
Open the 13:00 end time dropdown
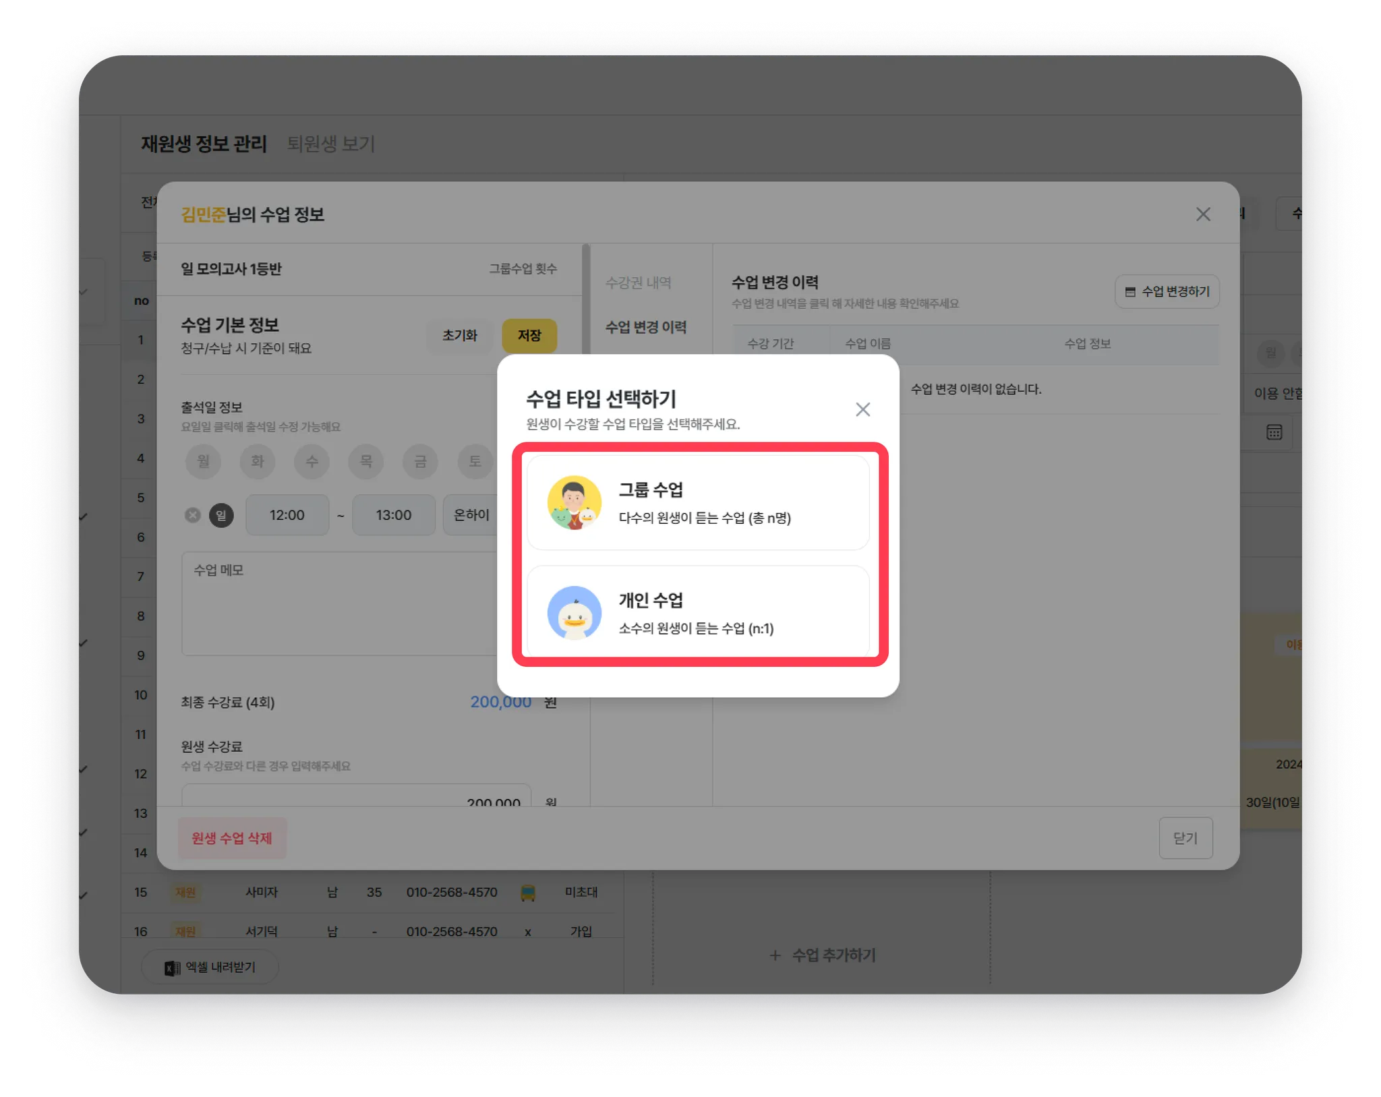pyautogui.click(x=393, y=515)
